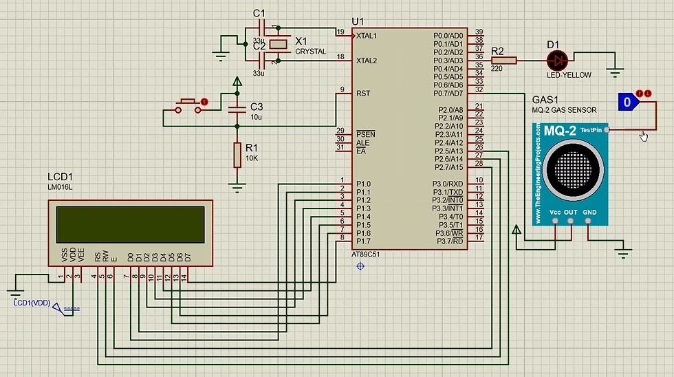The image size is (674, 377).
Task: Click the CRYSTAL label text
Action: pos(311,52)
